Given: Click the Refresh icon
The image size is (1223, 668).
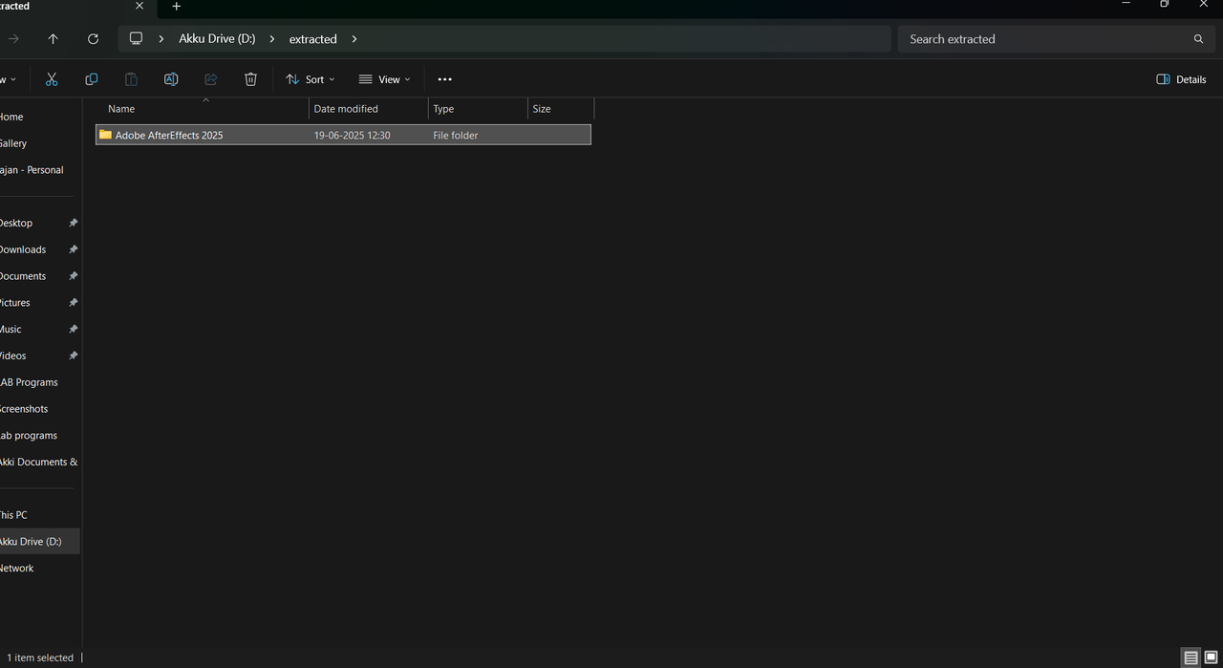Looking at the screenshot, I should 93,39.
